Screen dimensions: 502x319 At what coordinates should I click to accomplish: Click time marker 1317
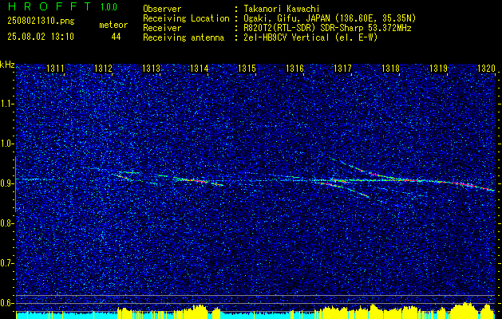coord(342,68)
